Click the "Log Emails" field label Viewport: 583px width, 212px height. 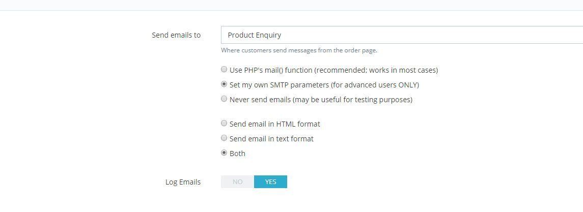coord(183,182)
